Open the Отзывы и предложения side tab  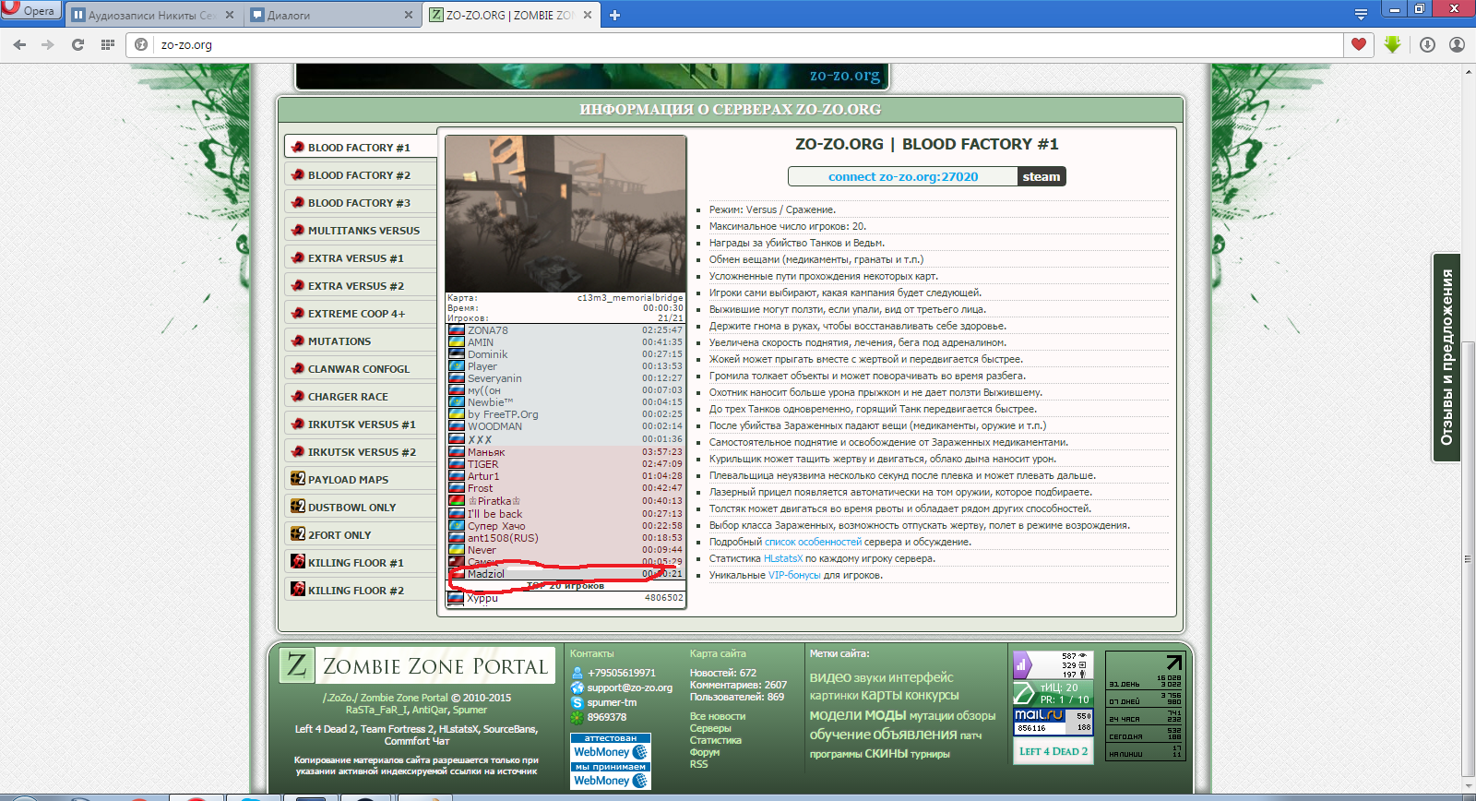tap(1446, 356)
